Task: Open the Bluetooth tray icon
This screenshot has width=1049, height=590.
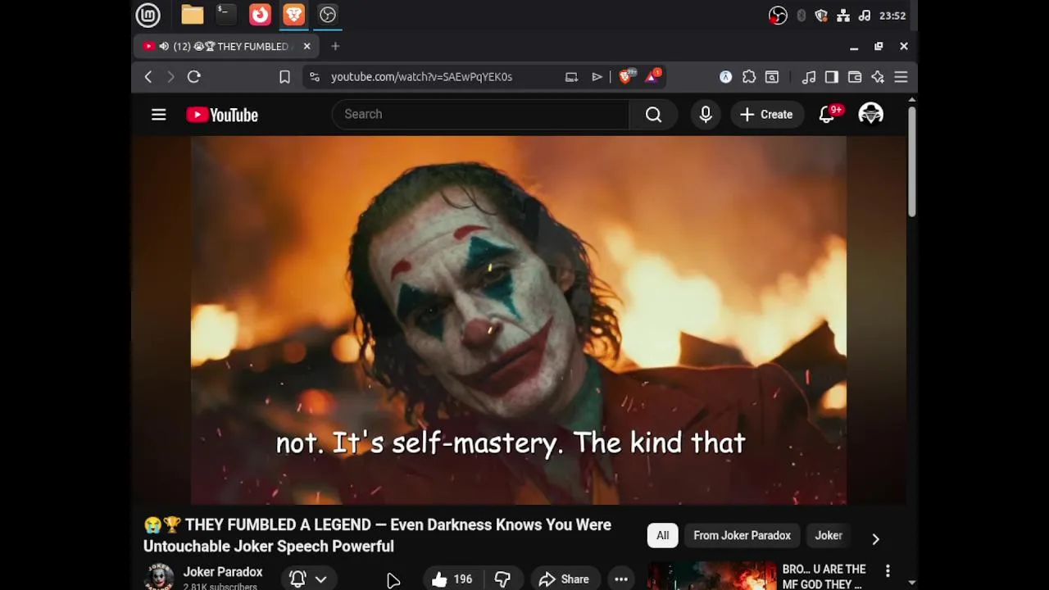Action: coord(801,16)
